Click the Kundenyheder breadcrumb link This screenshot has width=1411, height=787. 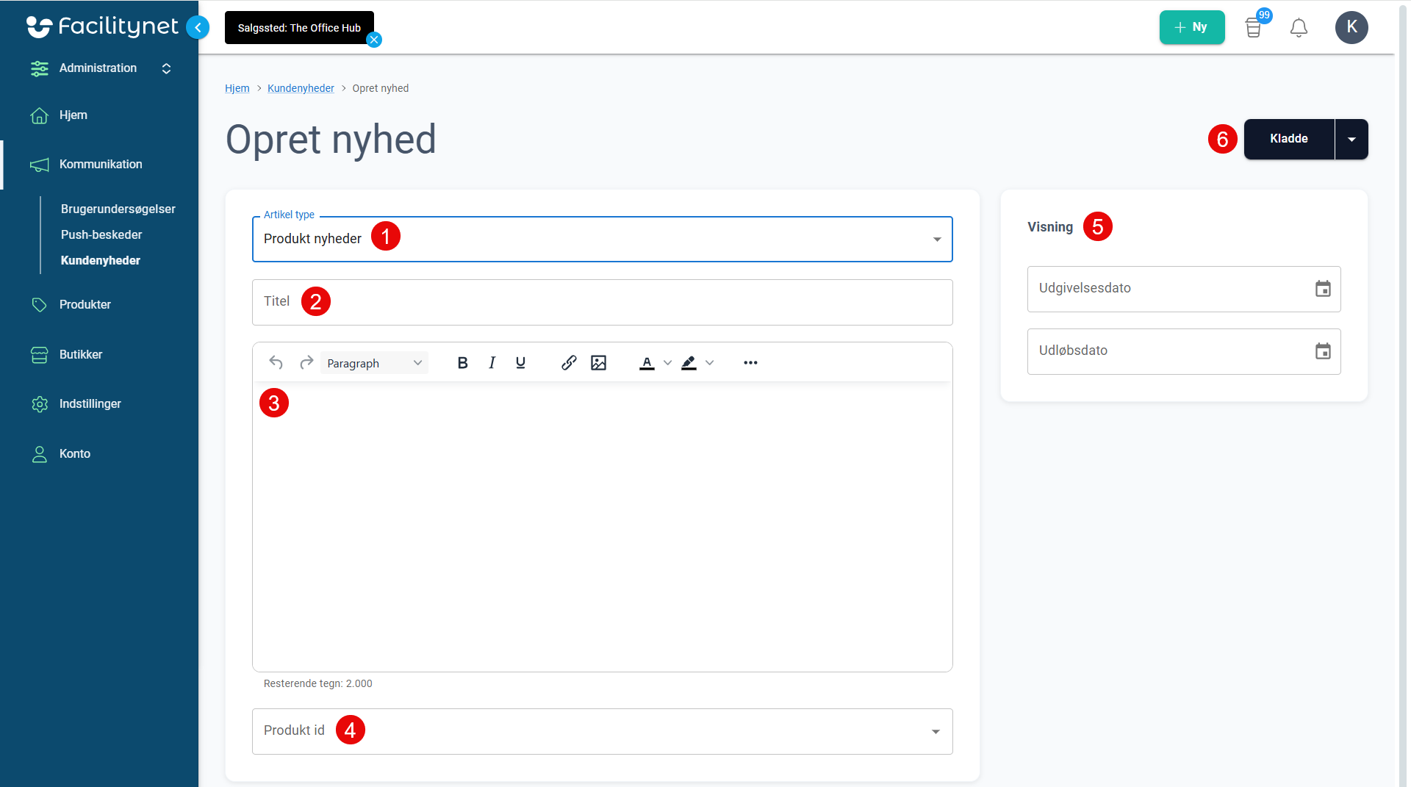[x=301, y=88]
